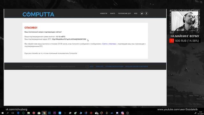The height and width of the screenshot is (115, 204).
Task: Open File Explorer from the taskbar
Action: (x=29, y=113)
